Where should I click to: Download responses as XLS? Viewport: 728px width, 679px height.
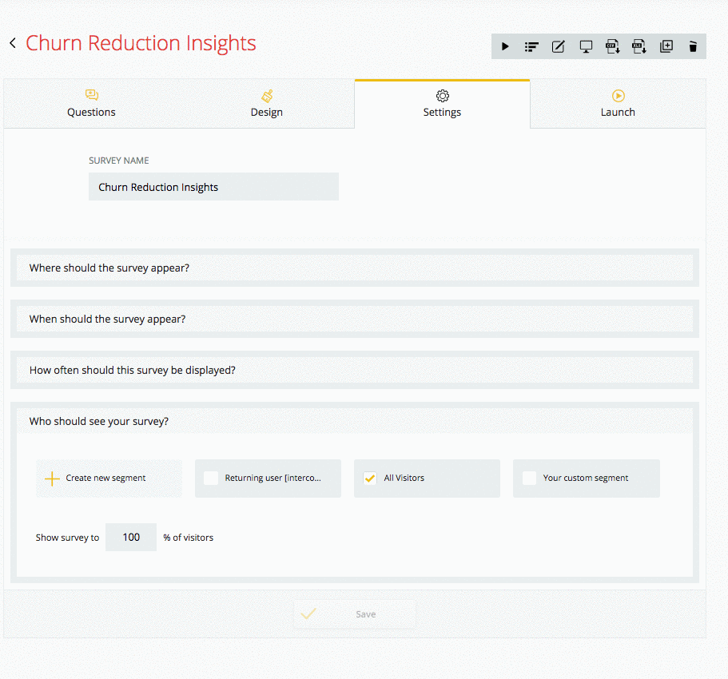click(x=639, y=46)
